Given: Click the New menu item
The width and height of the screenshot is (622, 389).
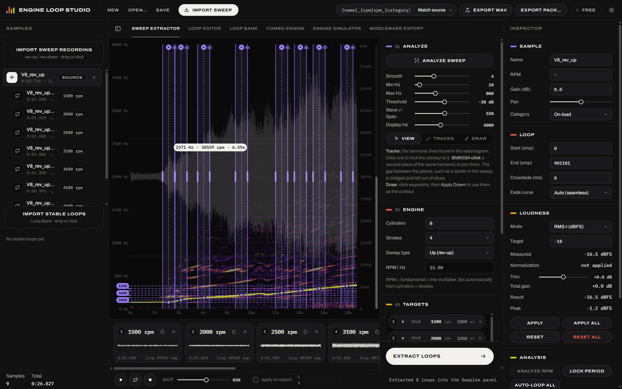Looking at the screenshot, I should click(x=113, y=10).
